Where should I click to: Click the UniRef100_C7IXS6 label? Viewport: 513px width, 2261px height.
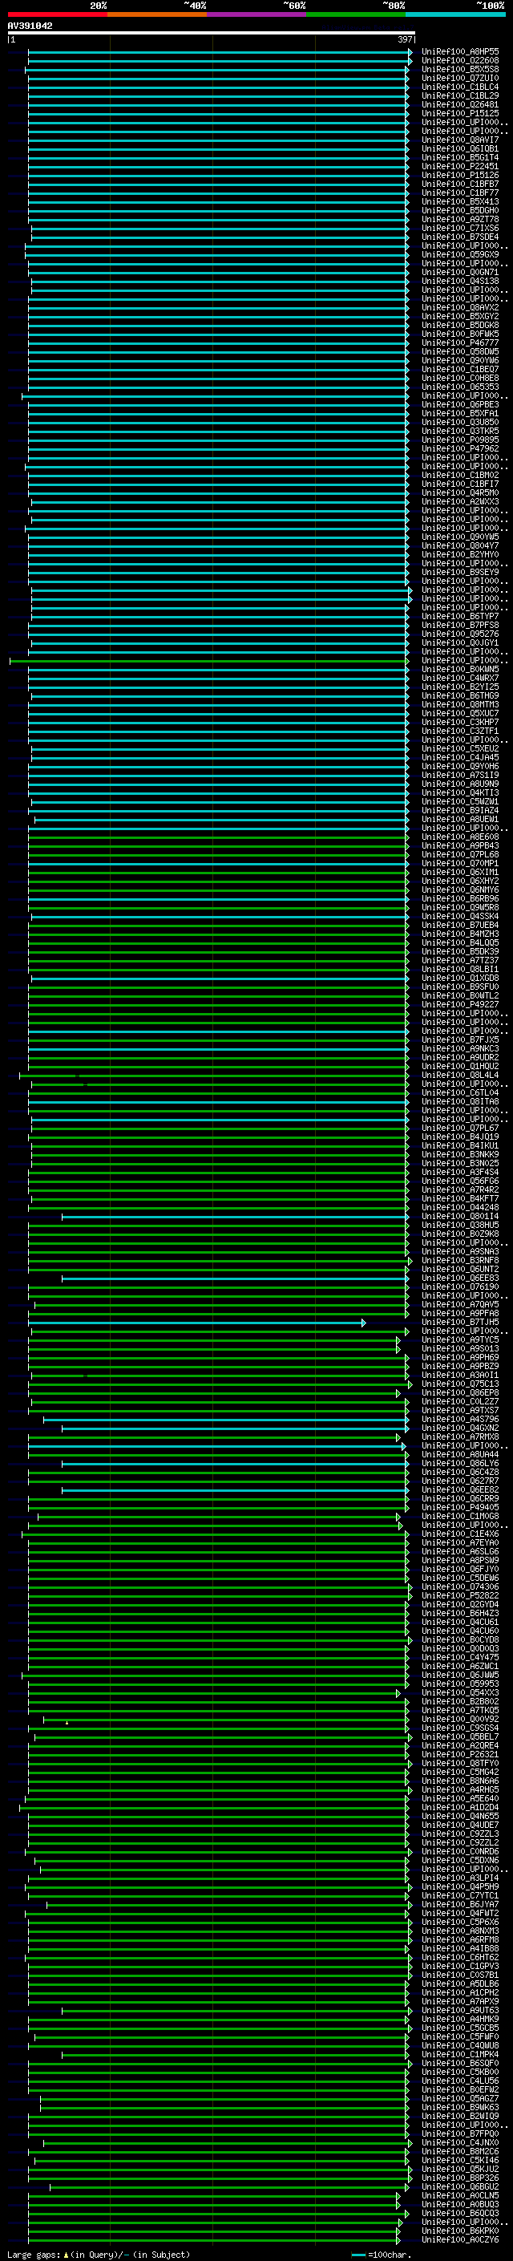[460, 229]
